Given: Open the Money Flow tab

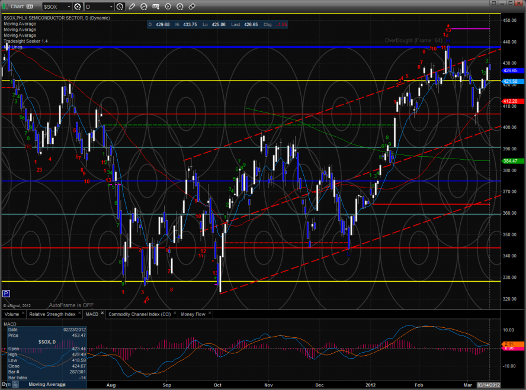Looking at the screenshot, I should coord(193,314).
